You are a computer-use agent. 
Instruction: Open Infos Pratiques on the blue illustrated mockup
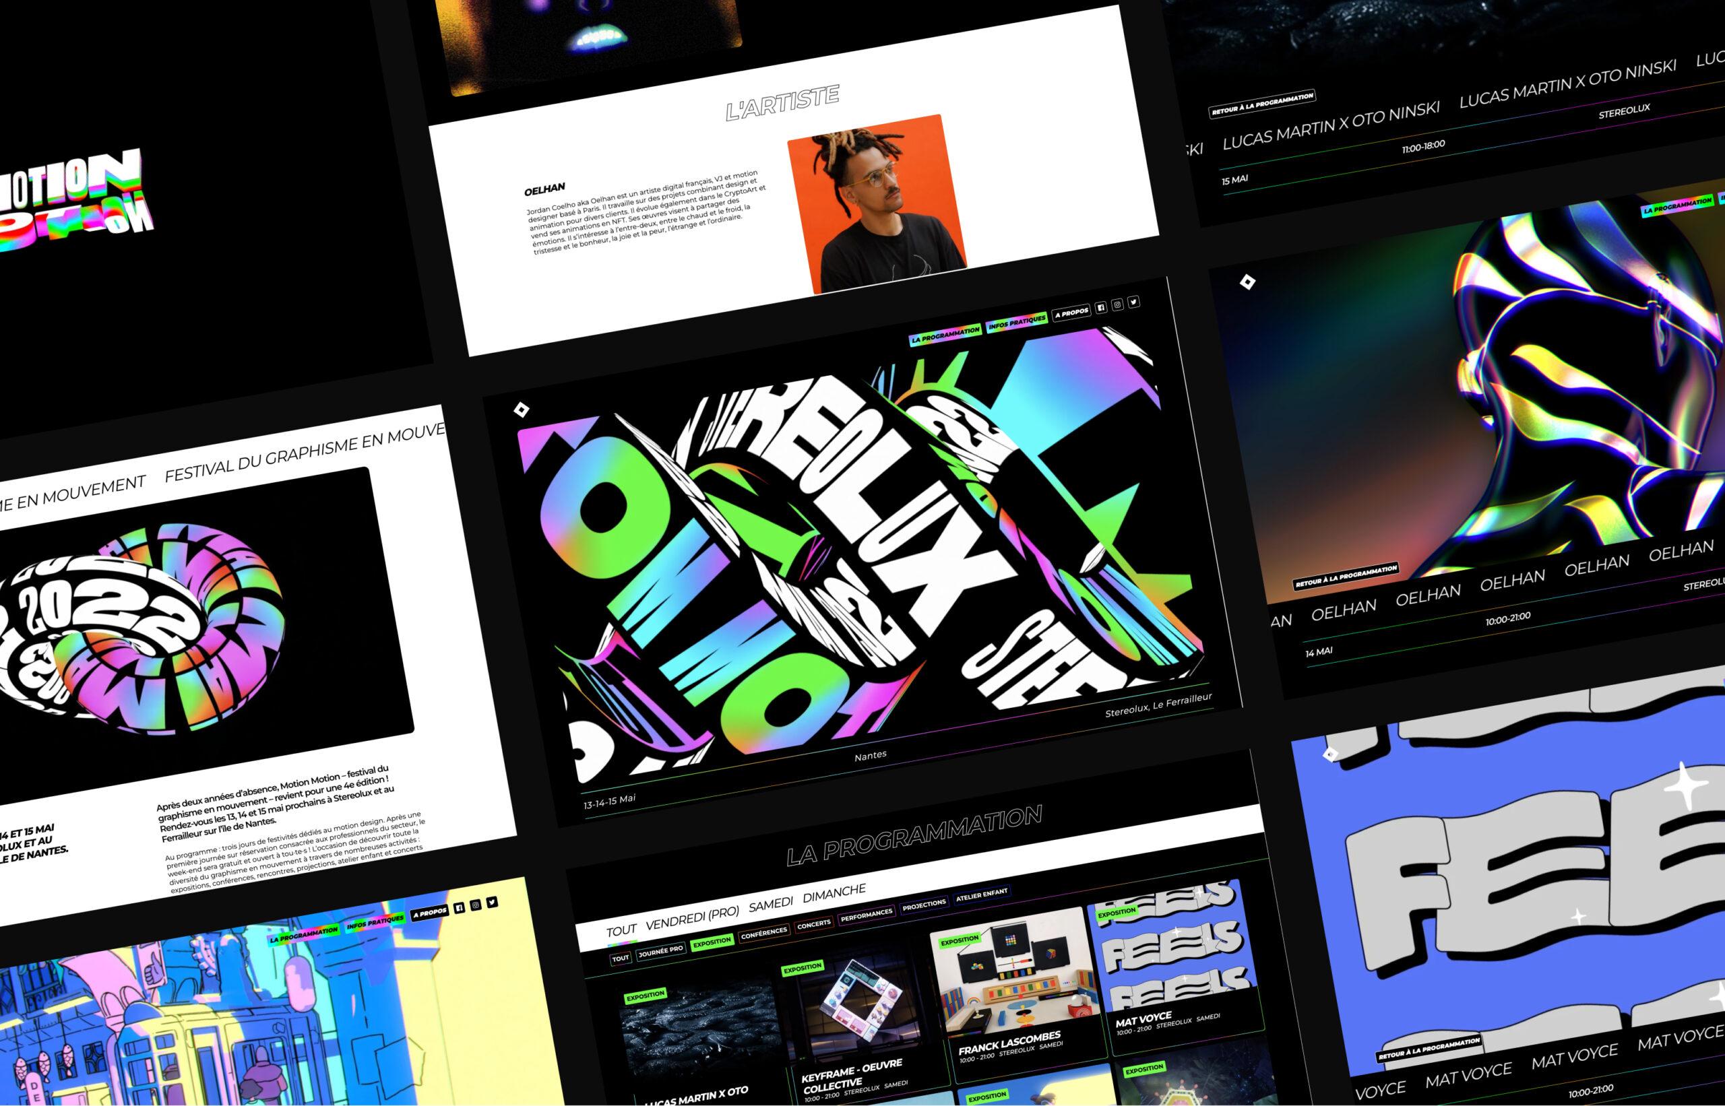375,922
